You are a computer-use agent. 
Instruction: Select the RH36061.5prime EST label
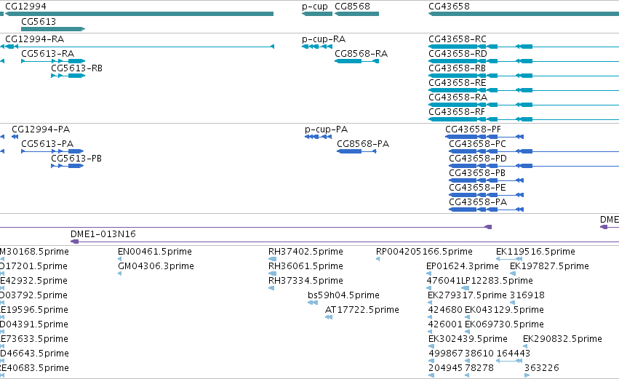[305, 266]
